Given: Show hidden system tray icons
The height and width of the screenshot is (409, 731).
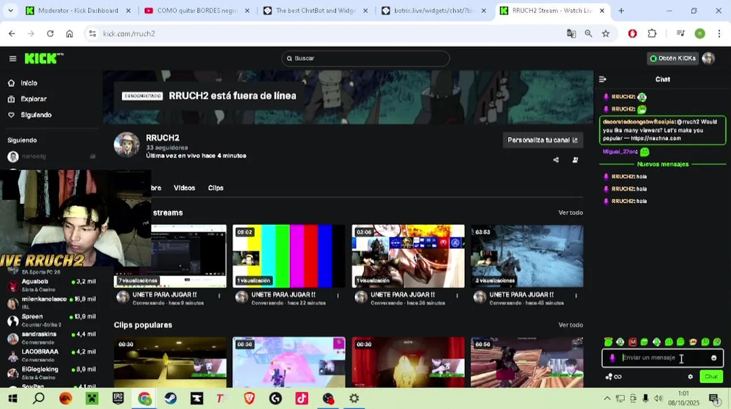Looking at the screenshot, I should tap(607, 399).
